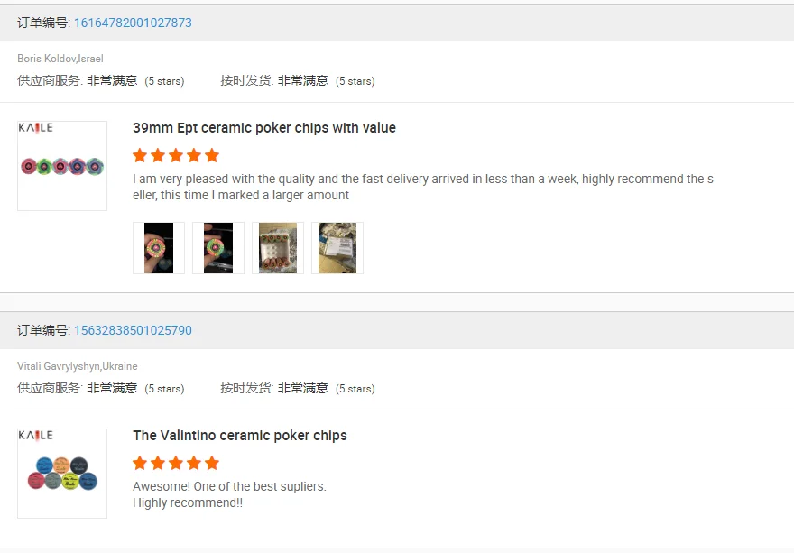View second review photo of green chip in hand

[x=218, y=248]
